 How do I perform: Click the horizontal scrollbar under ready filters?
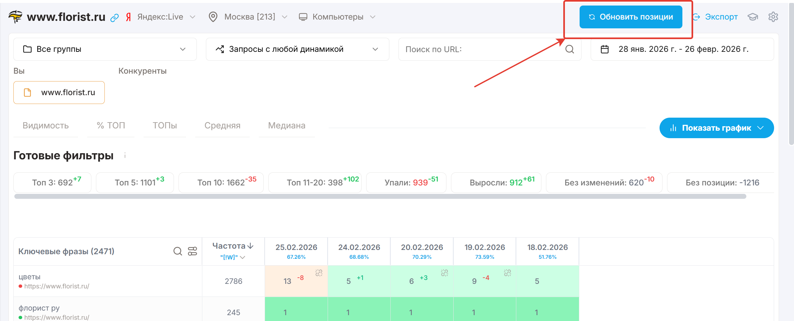pos(380,197)
